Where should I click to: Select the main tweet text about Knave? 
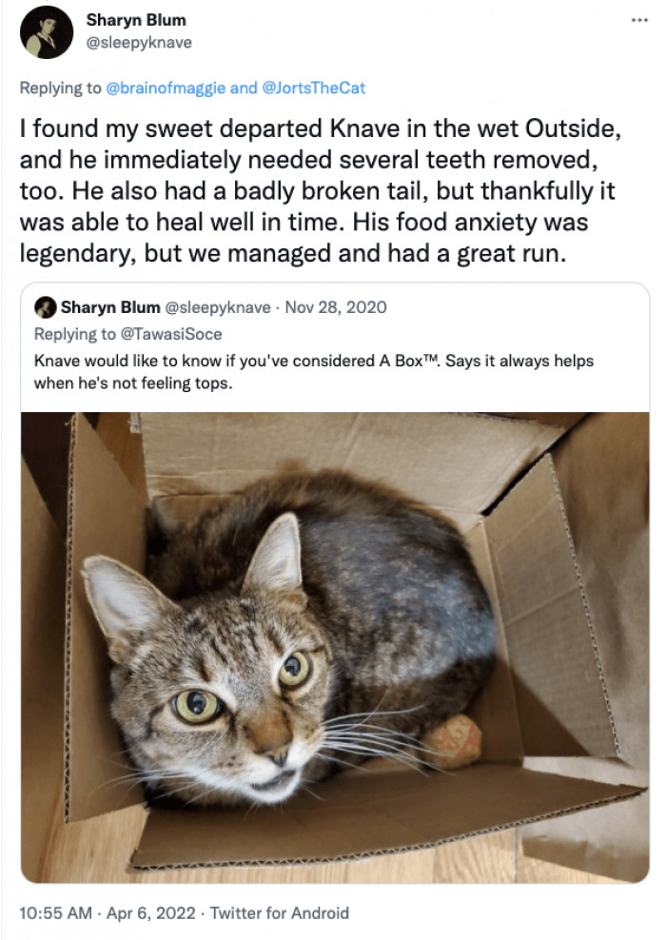[320, 190]
